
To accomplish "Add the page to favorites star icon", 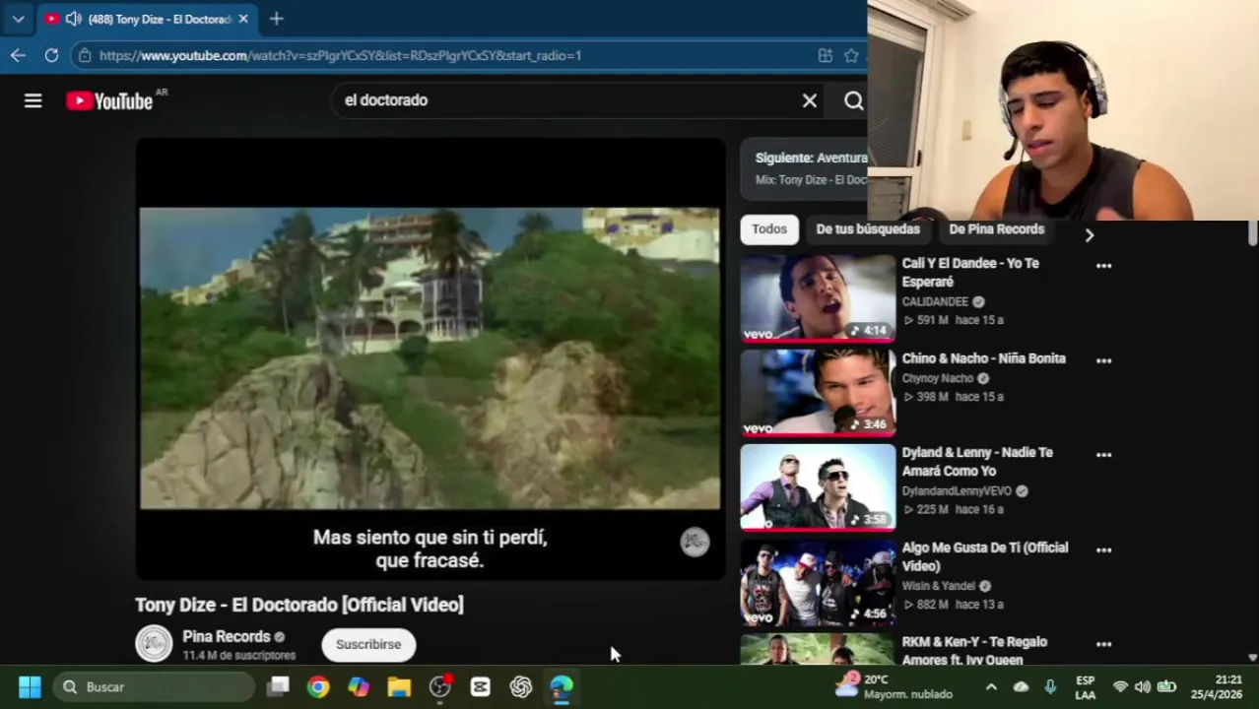I will click(851, 55).
